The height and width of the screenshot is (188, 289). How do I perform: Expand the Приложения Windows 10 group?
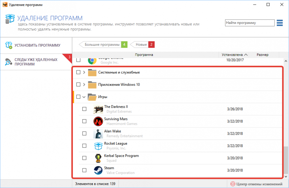(84, 85)
